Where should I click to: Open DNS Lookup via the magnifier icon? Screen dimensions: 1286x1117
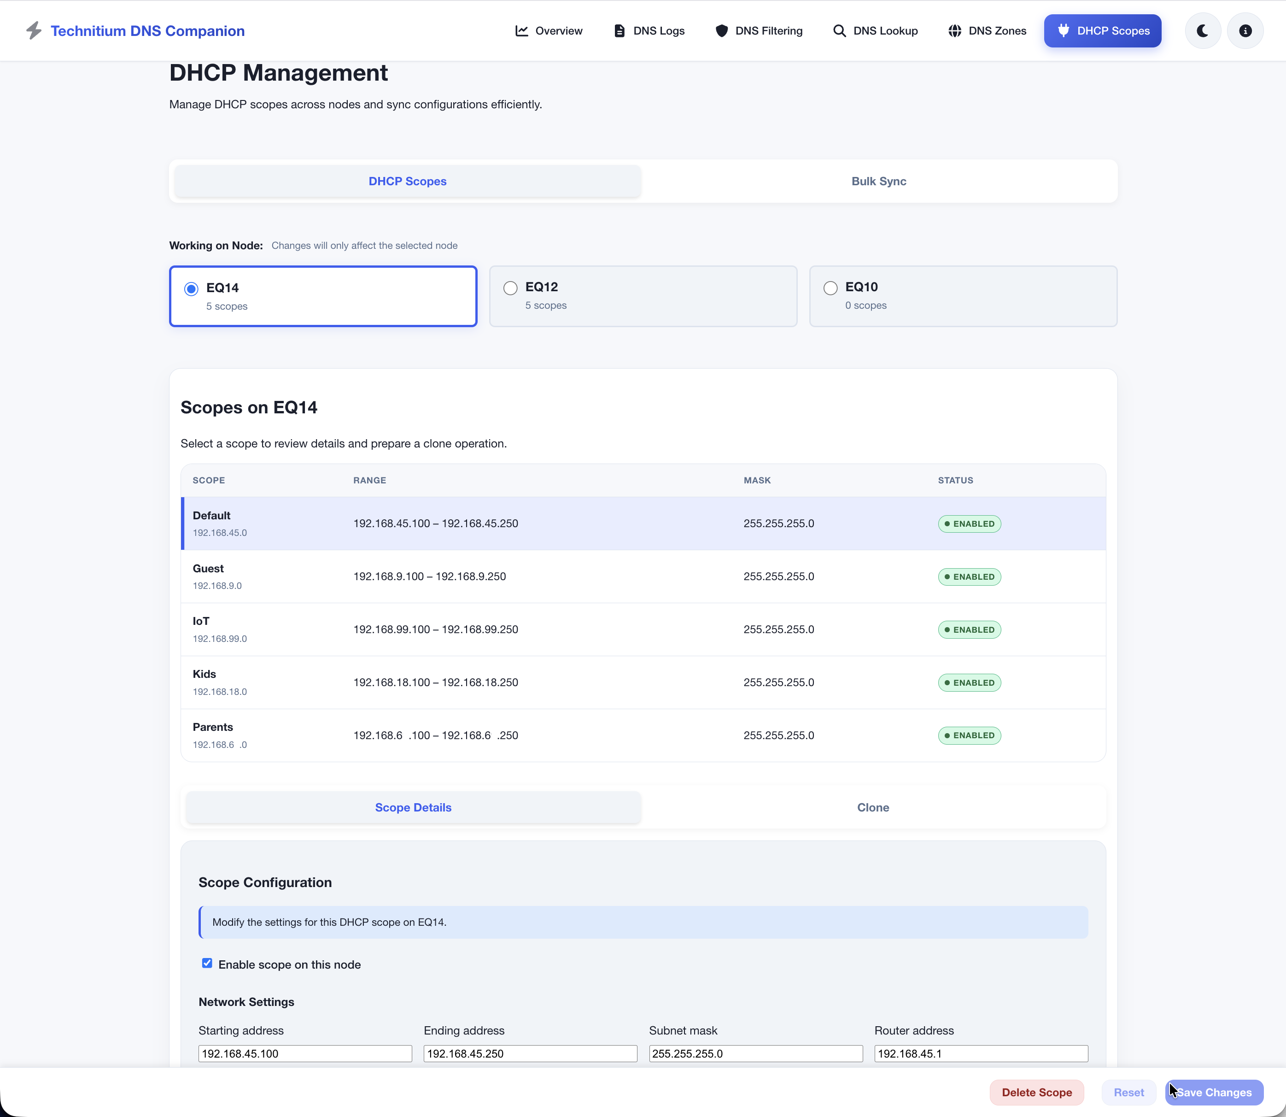point(839,30)
